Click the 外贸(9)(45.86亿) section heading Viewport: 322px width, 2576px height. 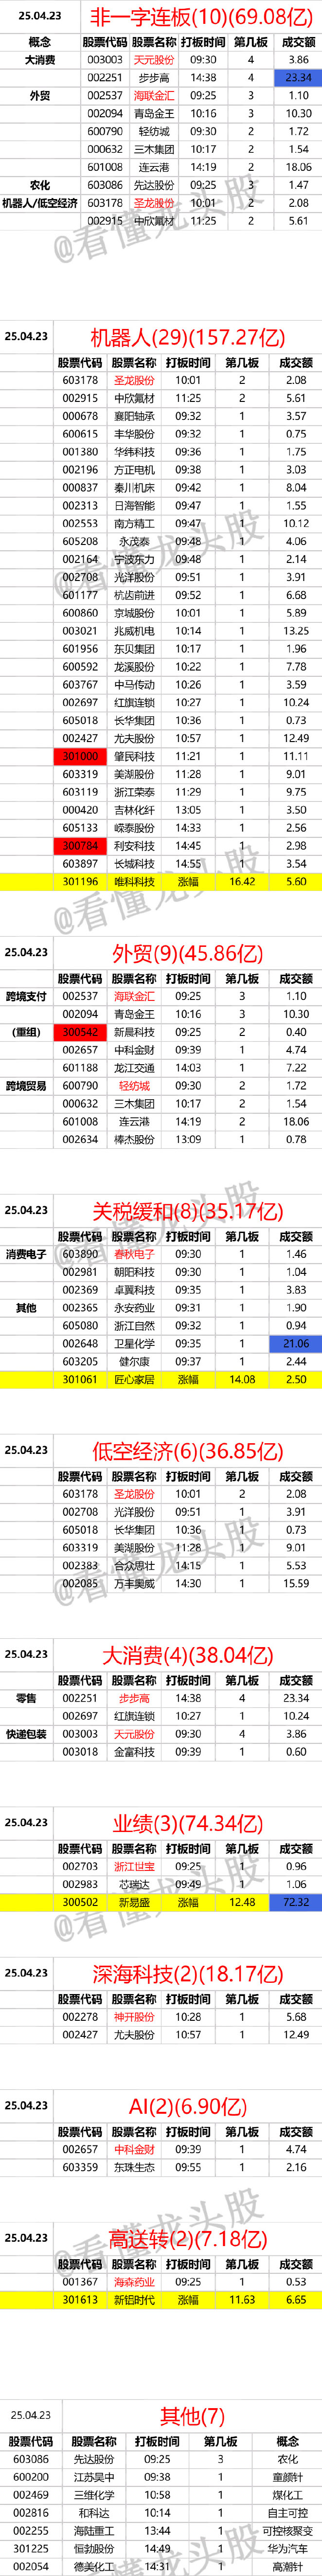click(x=188, y=953)
